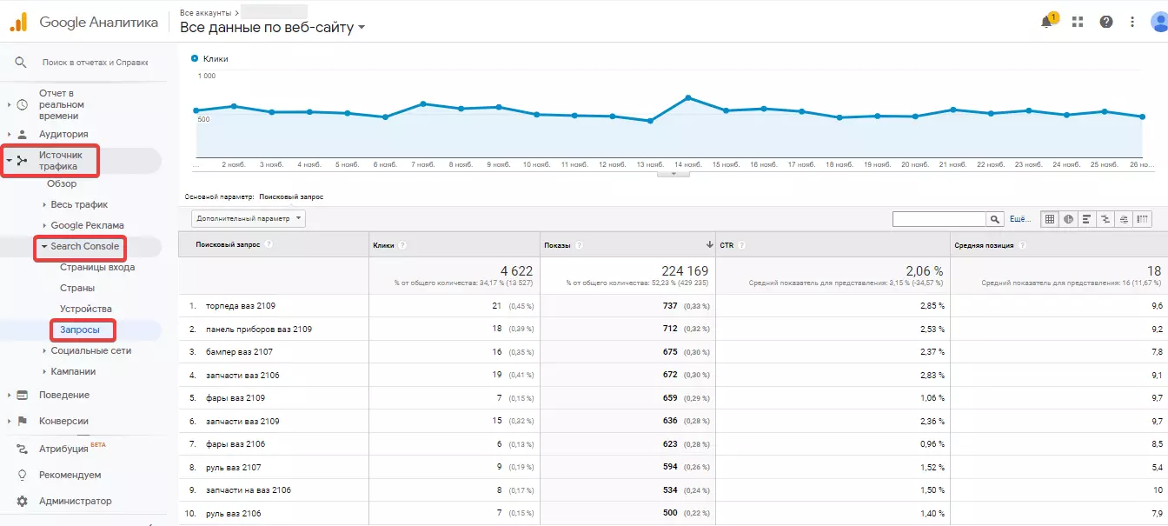Screen dimensions: 1168x526
Task: Open the three-dot more options menu
Action: pyautogui.click(x=1132, y=22)
